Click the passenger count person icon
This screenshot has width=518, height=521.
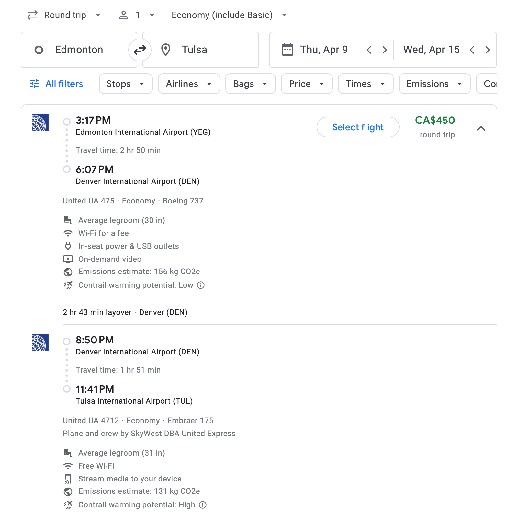tap(124, 15)
